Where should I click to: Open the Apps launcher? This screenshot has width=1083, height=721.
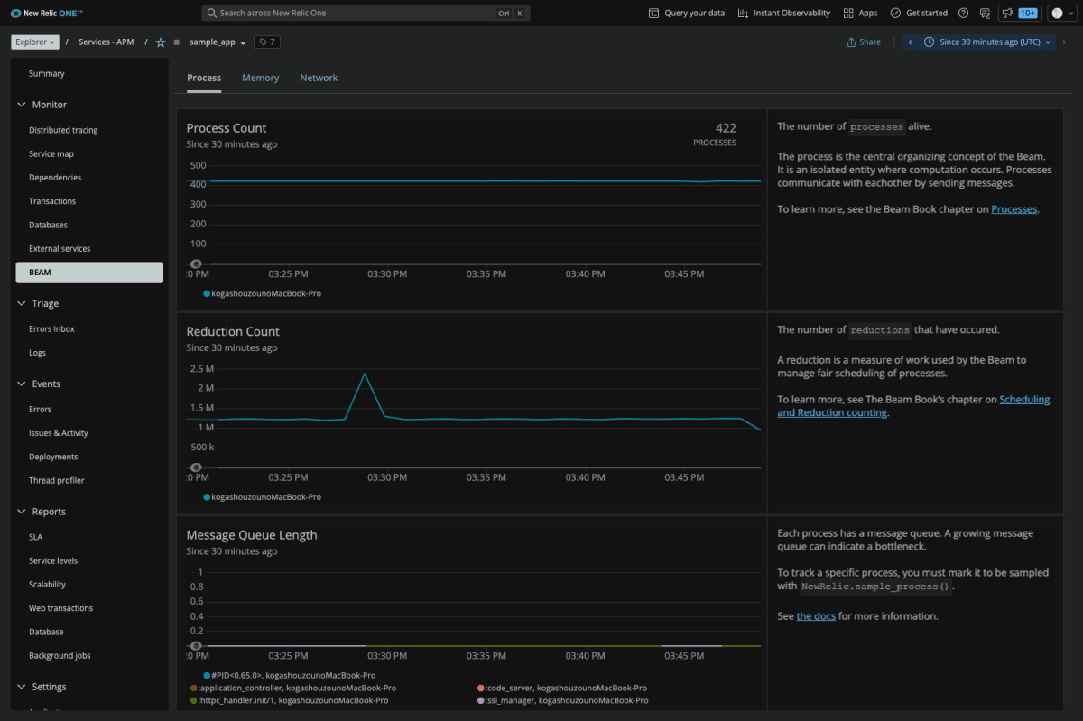[x=860, y=14]
